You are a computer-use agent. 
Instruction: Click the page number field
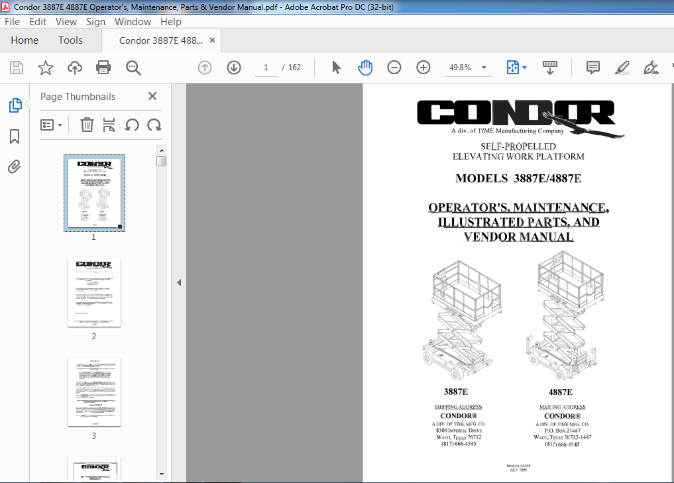[x=266, y=68]
